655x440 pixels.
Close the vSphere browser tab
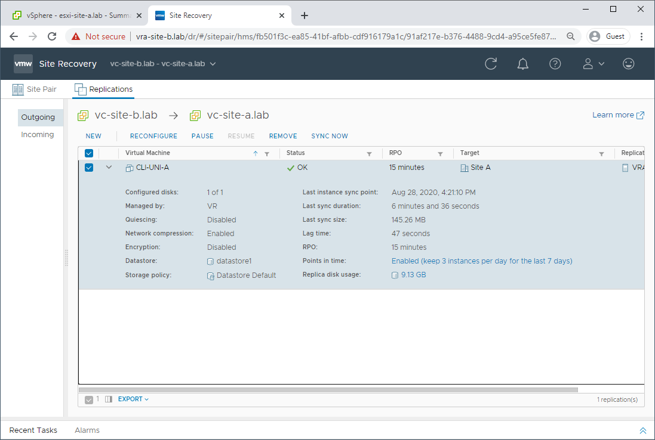(139, 16)
